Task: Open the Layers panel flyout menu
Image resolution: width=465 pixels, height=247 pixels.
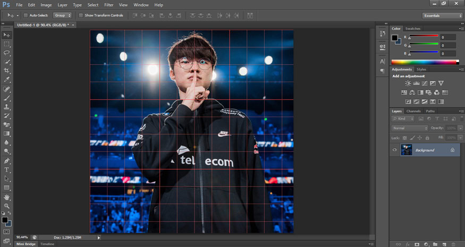Action: click(461, 111)
